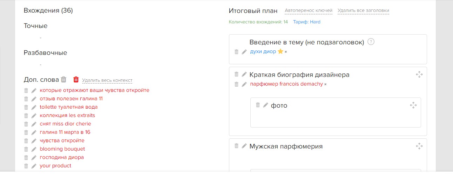Viewport: 453px width, 174px height.
Task: Remove the 'духи диор' key with the x
Action: 286,52
